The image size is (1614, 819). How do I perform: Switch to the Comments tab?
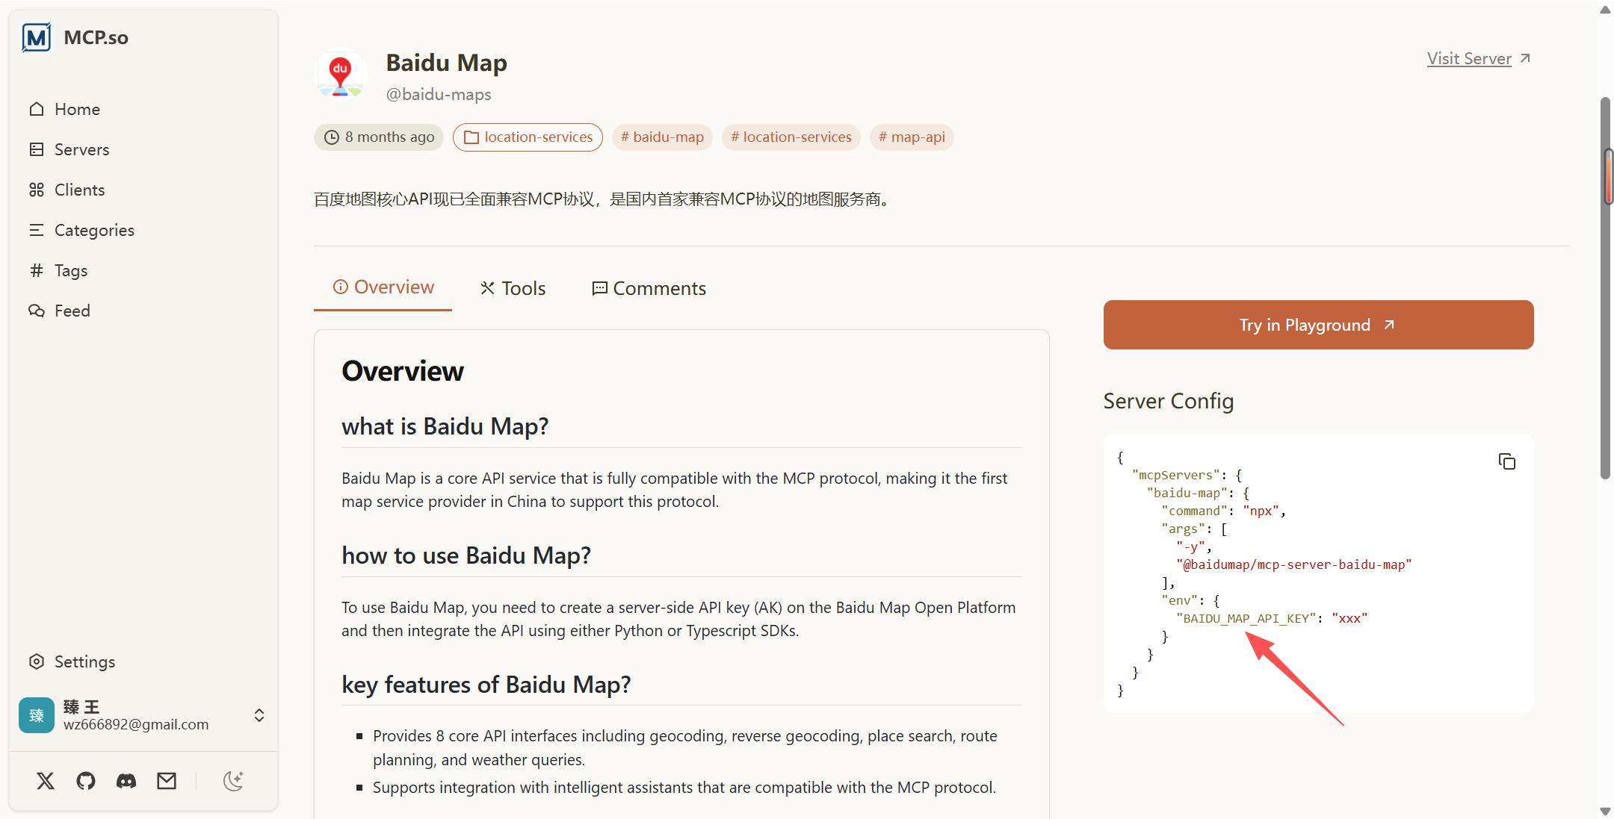pyautogui.click(x=649, y=288)
